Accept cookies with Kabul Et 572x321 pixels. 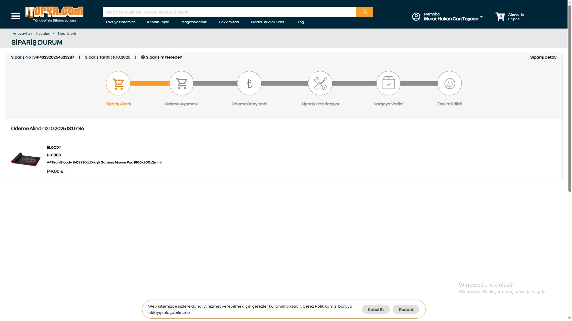(x=376, y=309)
